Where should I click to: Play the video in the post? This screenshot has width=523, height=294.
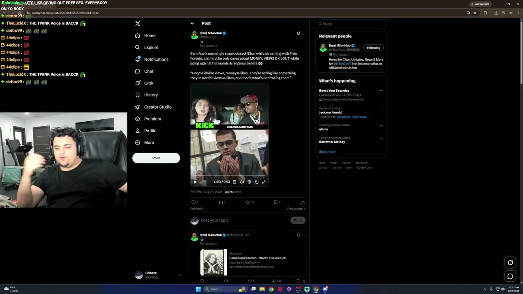coord(195,182)
